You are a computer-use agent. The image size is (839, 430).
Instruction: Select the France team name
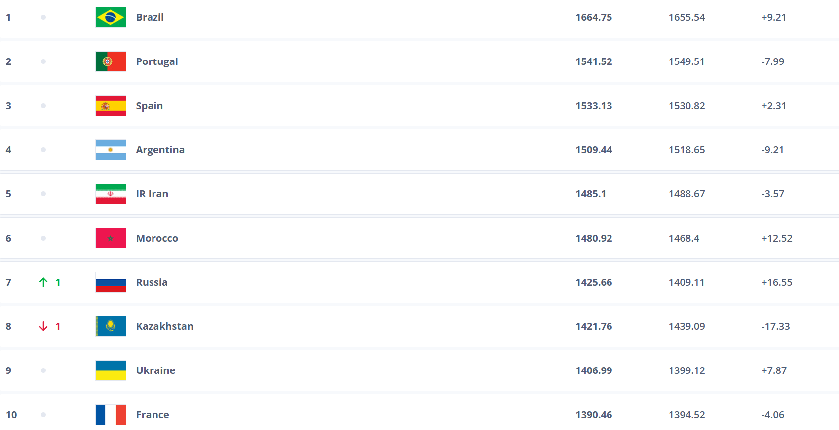pos(153,415)
